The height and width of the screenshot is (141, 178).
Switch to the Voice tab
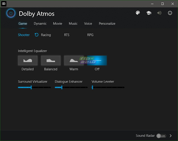pos(88,23)
